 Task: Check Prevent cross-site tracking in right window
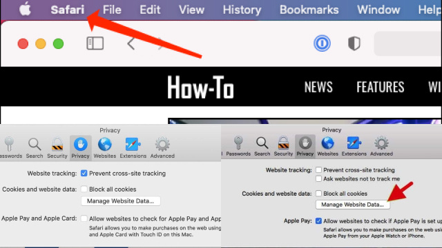coord(318,170)
